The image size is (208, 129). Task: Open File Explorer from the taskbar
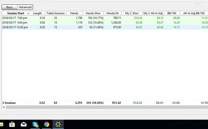[x=1, y=124]
